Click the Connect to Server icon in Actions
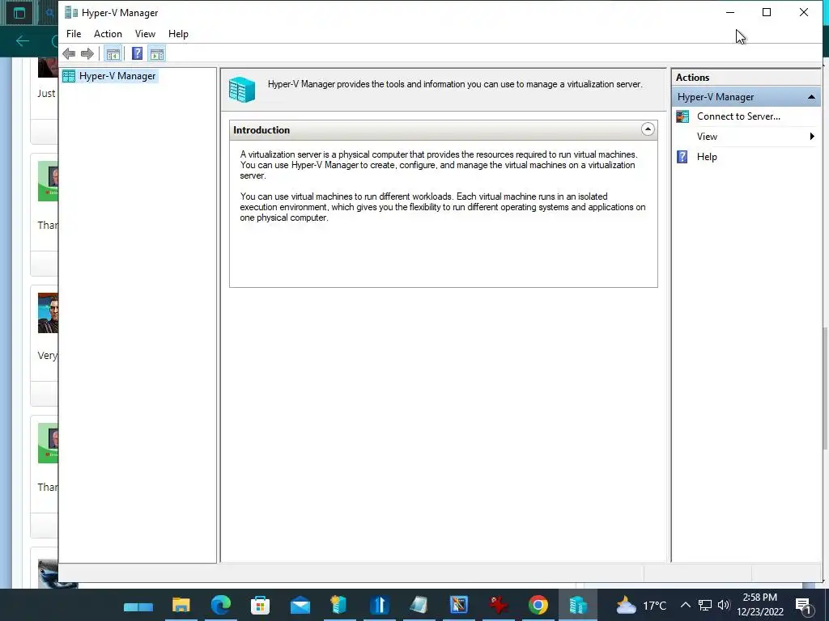 [682, 116]
